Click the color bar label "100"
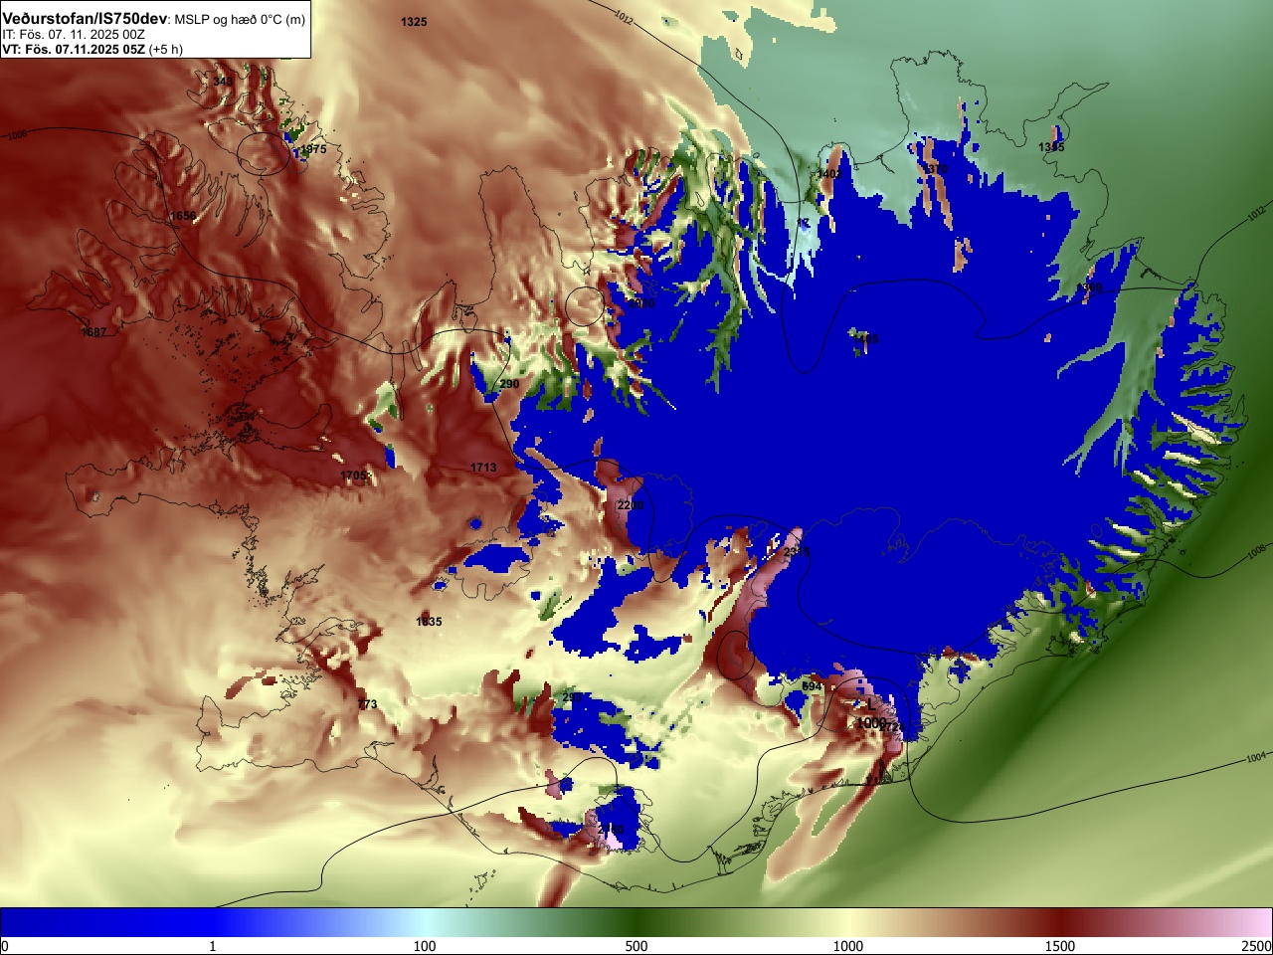 point(425,946)
